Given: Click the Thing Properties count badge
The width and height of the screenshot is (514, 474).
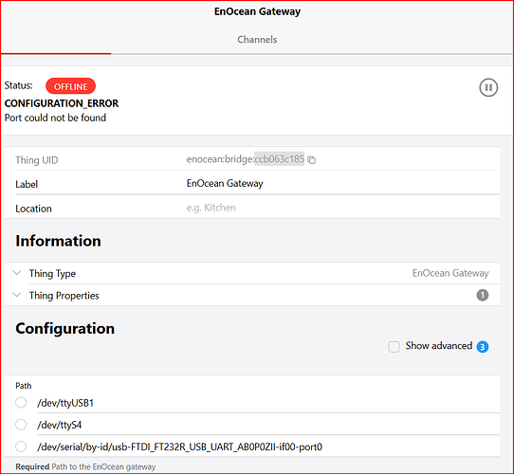Looking at the screenshot, I should point(482,295).
